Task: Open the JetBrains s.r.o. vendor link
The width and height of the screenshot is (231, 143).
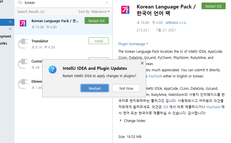Action: [176, 23]
